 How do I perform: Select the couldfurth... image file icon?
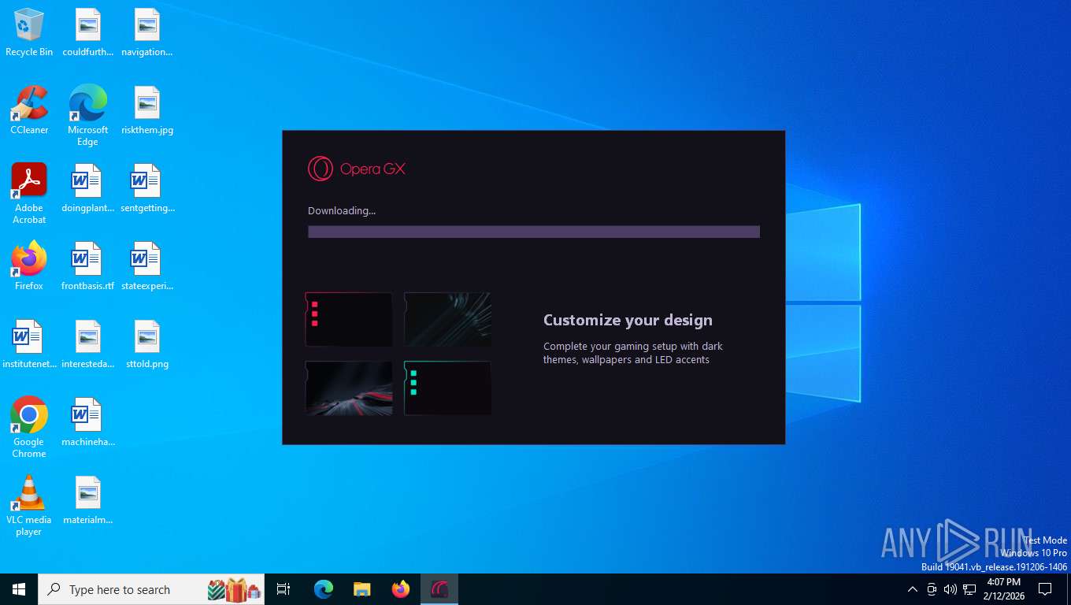[88, 32]
